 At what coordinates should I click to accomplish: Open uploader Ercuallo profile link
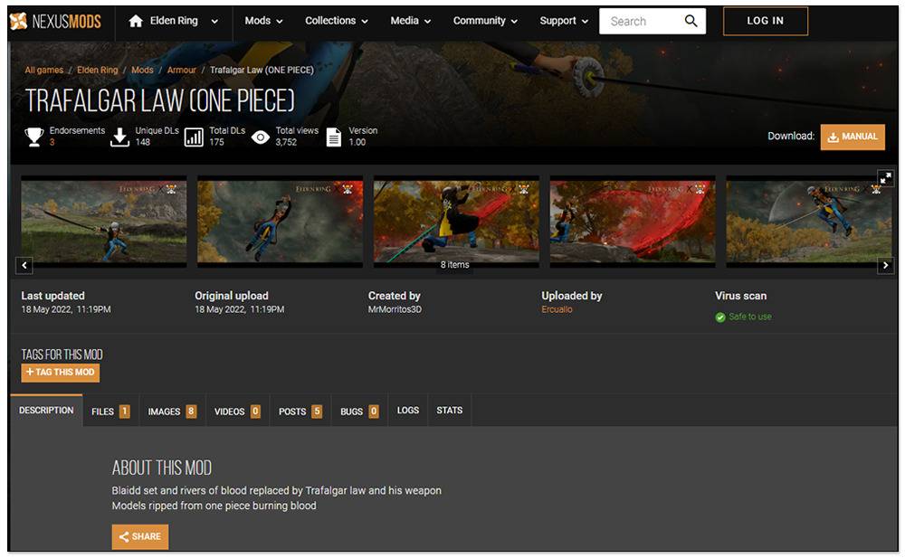557,310
